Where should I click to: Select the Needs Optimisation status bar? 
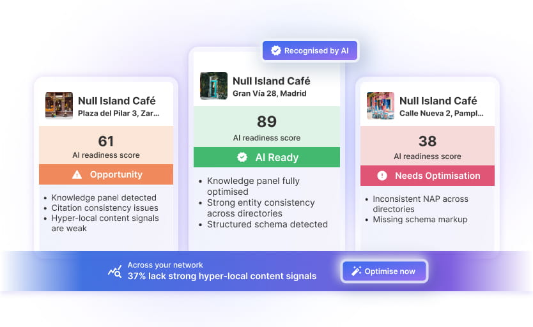(x=428, y=176)
